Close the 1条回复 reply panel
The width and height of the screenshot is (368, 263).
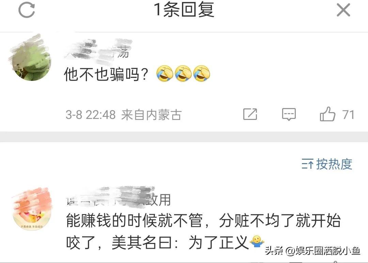343,10
